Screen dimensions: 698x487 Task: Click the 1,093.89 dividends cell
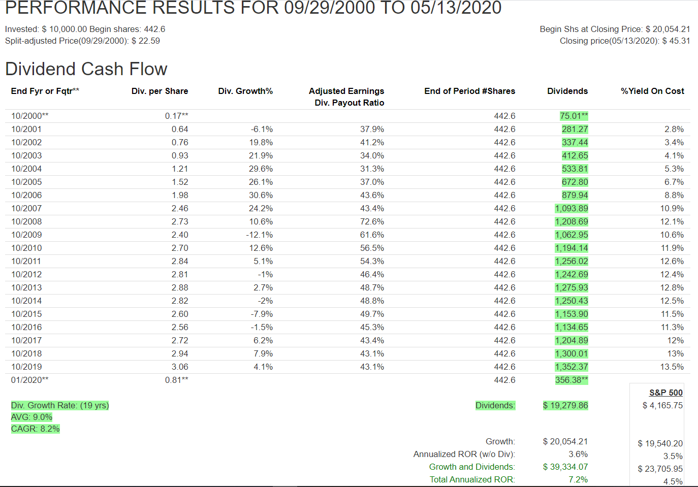click(x=572, y=208)
